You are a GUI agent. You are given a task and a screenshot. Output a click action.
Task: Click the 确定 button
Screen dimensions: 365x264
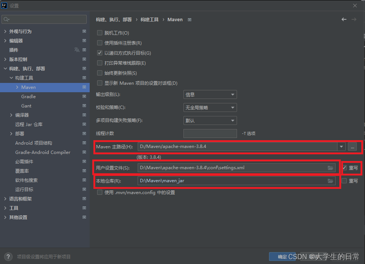coord(282,257)
